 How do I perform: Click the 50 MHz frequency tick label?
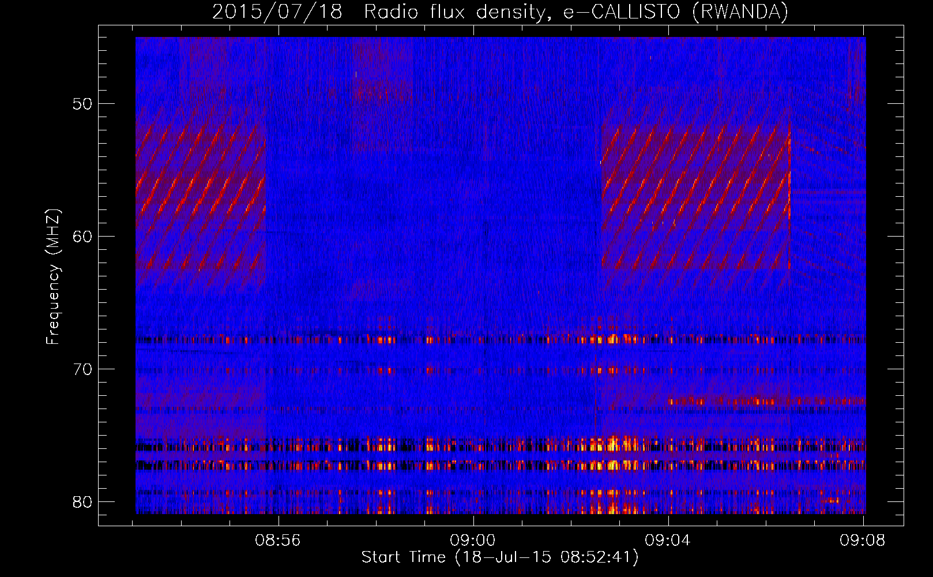[x=82, y=104]
